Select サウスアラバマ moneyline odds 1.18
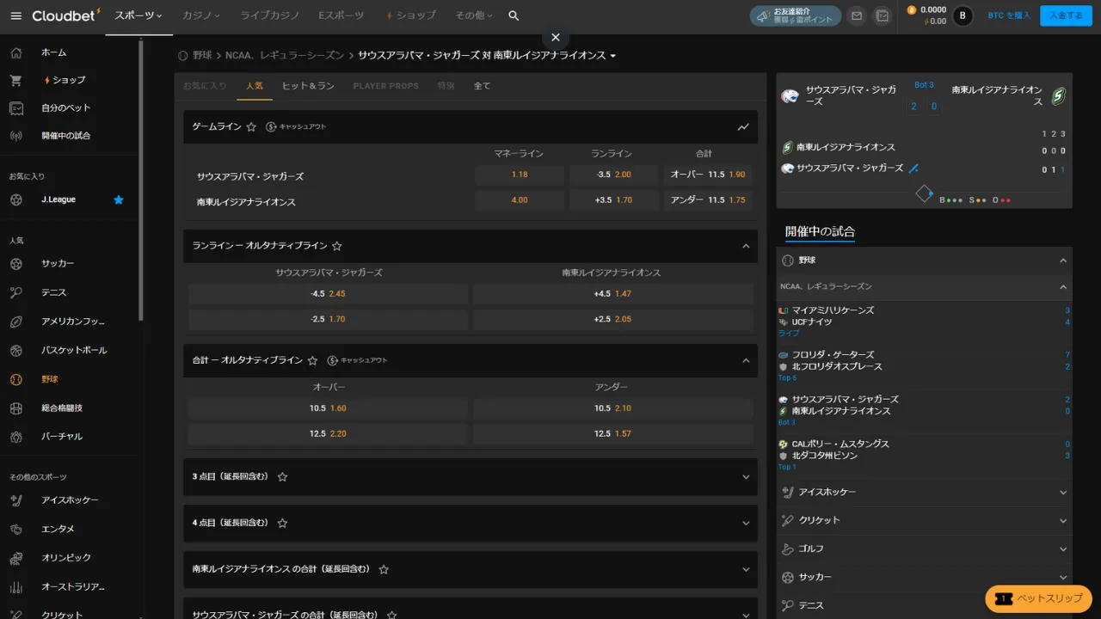 [x=520, y=175]
